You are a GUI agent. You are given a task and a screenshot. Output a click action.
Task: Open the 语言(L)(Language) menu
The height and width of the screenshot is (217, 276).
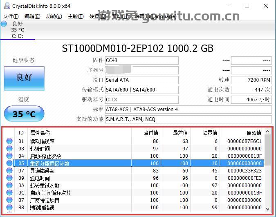tap(155, 16)
